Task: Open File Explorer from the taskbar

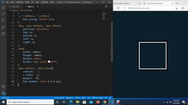Action: (78, 102)
